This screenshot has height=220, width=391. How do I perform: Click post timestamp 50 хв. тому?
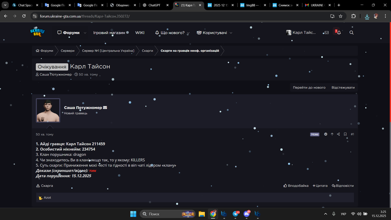pyautogui.click(x=45, y=134)
